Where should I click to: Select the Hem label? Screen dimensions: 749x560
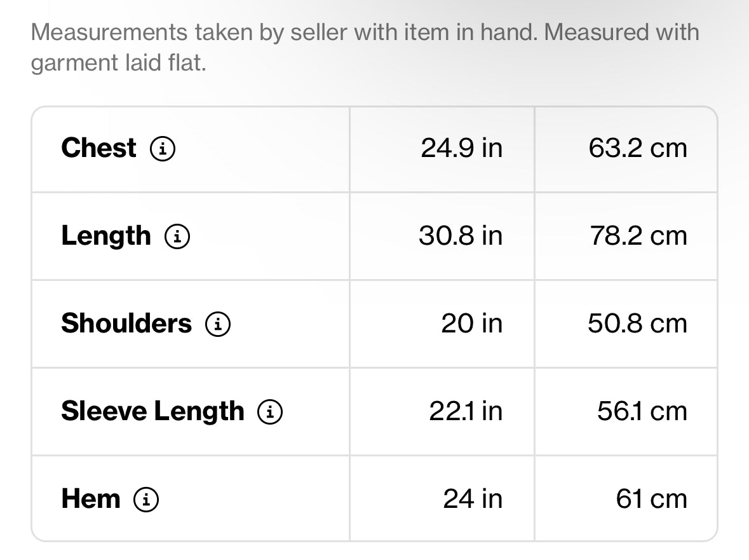click(x=91, y=499)
